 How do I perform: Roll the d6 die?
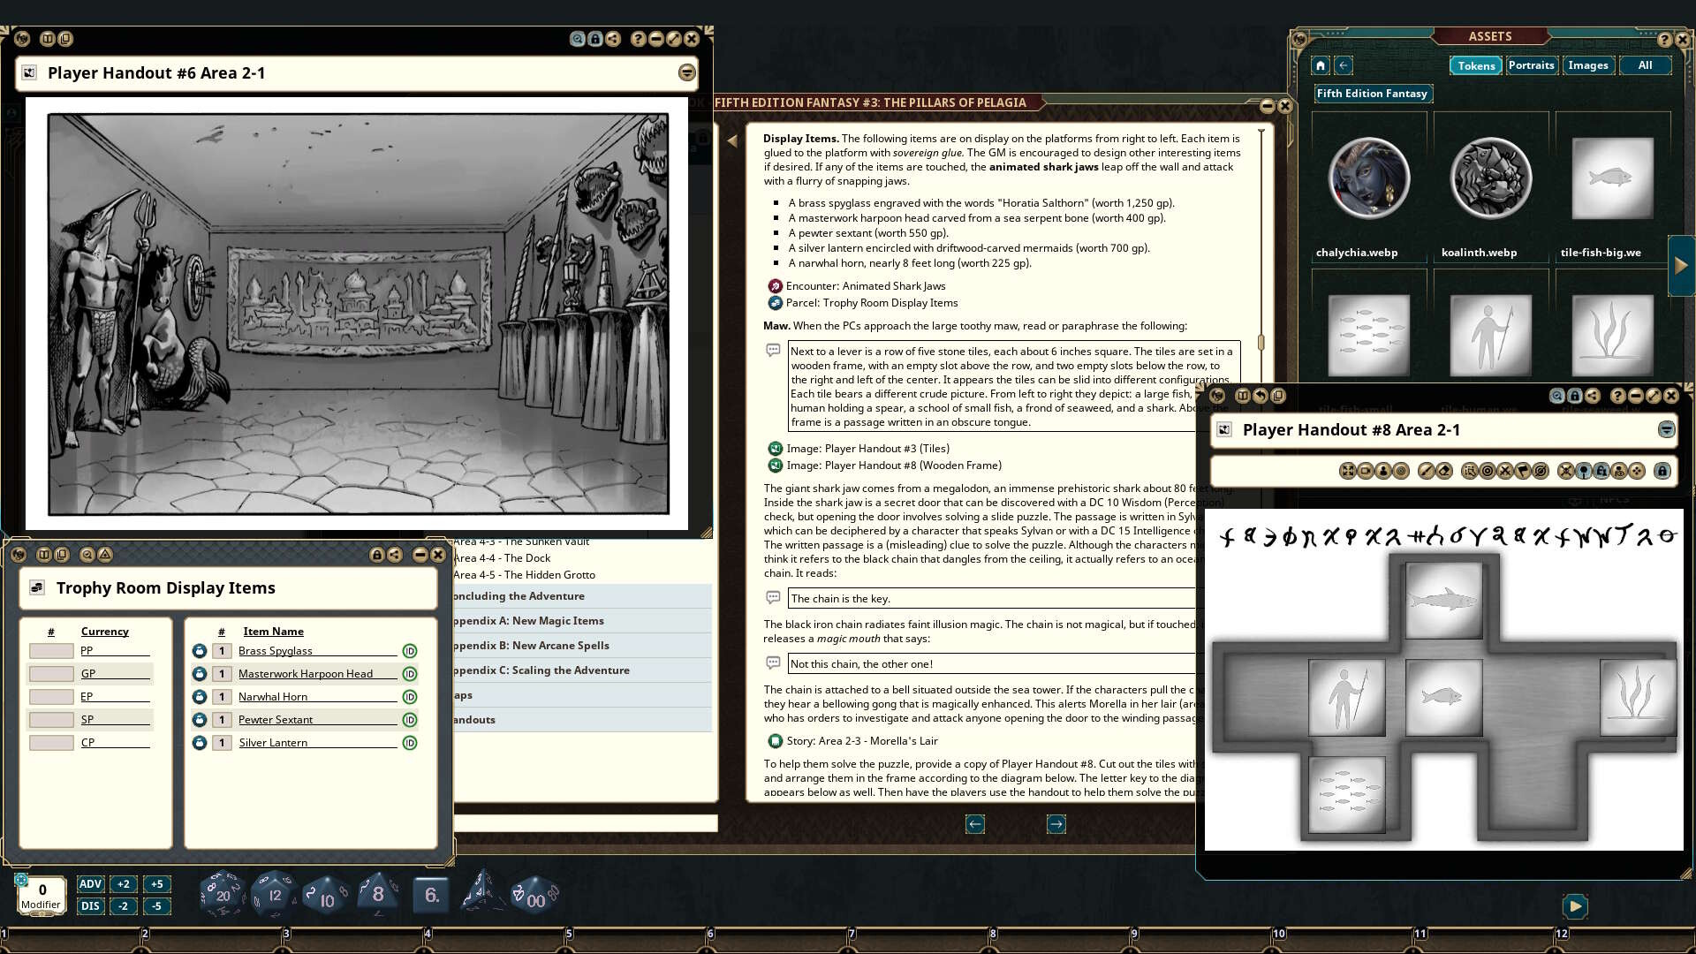[431, 895]
